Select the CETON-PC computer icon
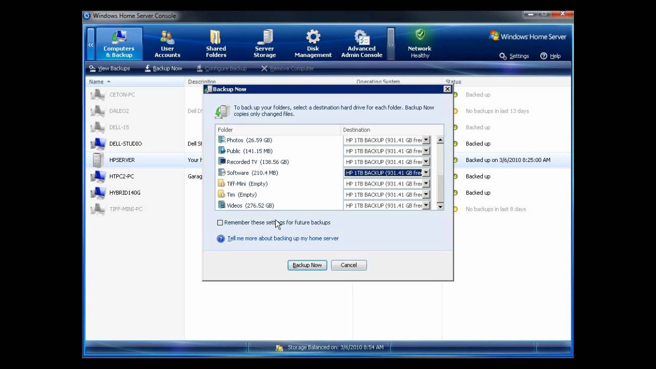Viewport: 656px width, 369px height. tap(97, 95)
